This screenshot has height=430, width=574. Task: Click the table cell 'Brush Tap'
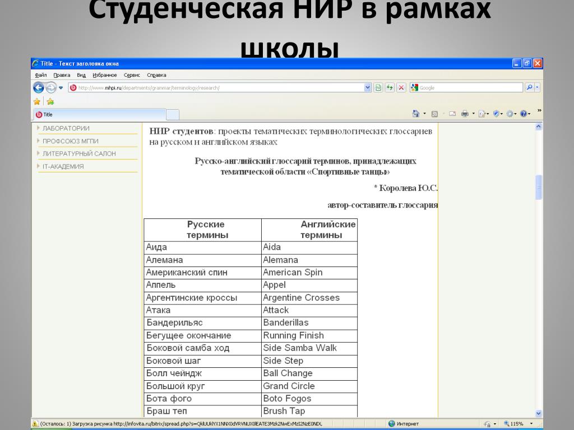click(309, 411)
